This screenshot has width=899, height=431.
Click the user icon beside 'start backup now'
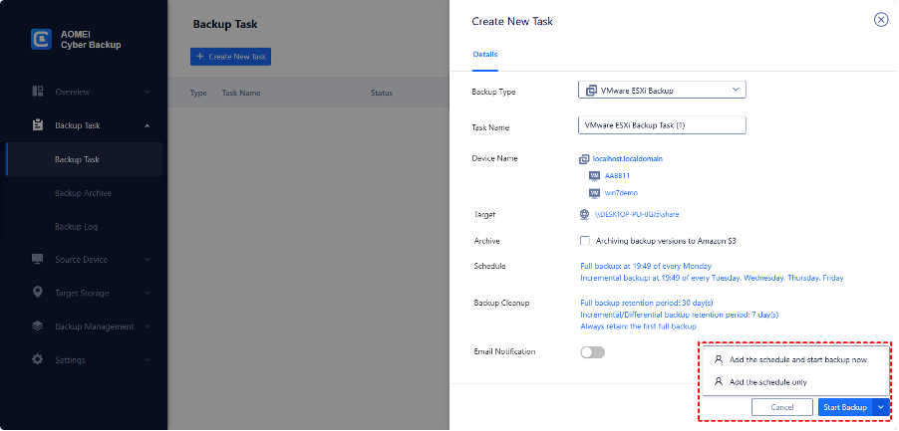click(719, 359)
